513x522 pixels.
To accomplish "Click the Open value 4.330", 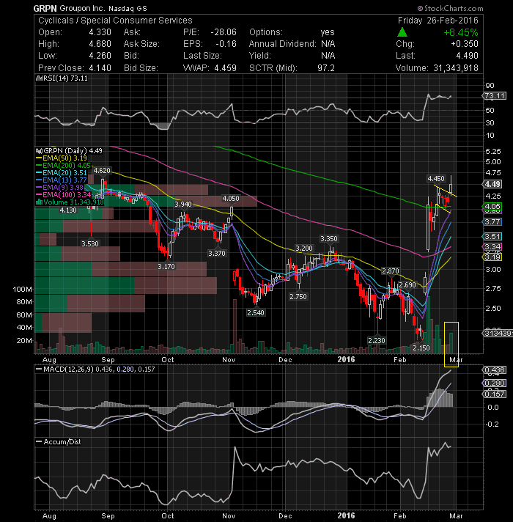I will [x=100, y=32].
